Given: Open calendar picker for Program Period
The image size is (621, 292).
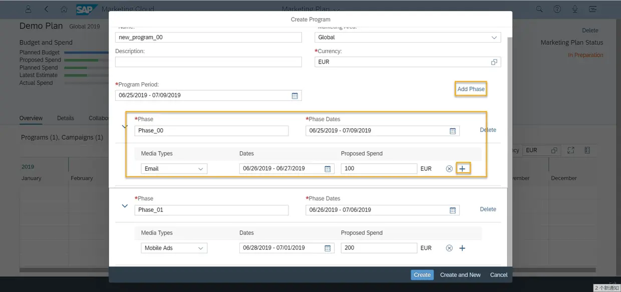Looking at the screenshot, I should 295,96.
